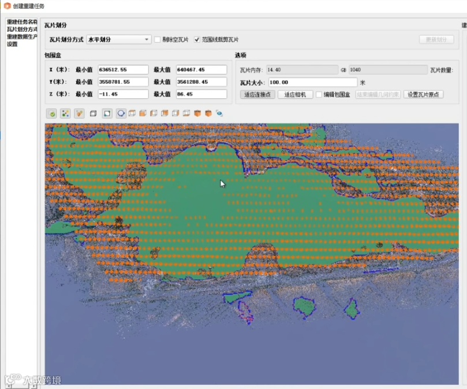Toggle the colored point cloud display icon
This screenshot has height=389, width=467.
coord(66,114)
